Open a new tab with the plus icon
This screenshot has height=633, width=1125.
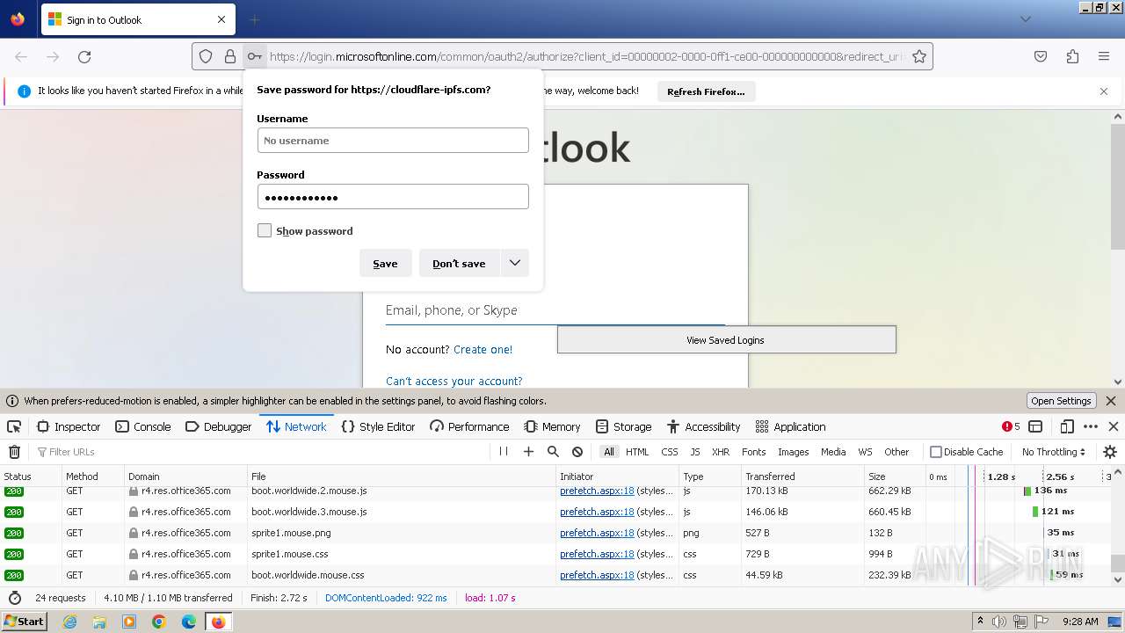click(x=254, y=19)
